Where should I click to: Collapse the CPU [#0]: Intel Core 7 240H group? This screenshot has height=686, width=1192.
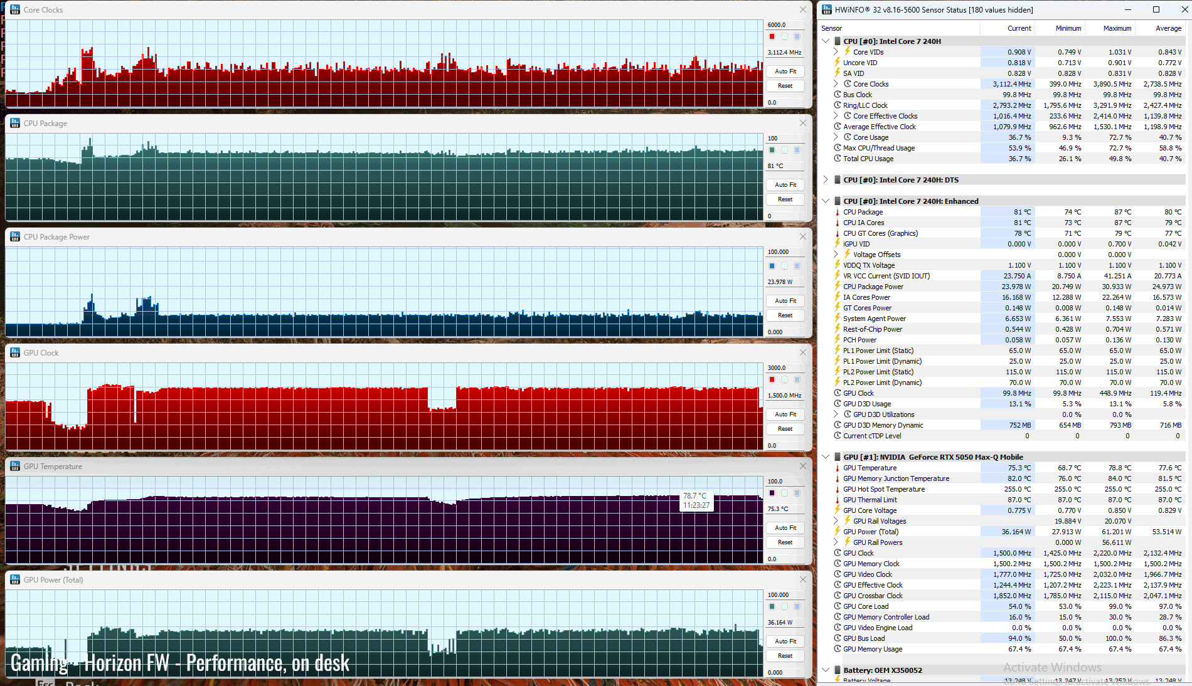coord(826,41)
